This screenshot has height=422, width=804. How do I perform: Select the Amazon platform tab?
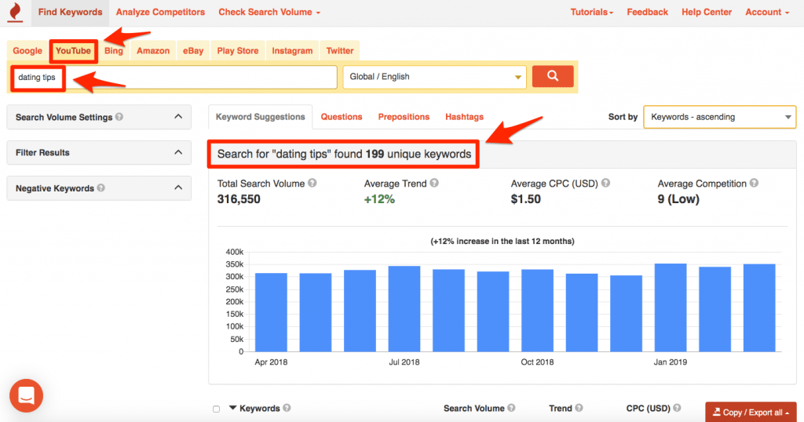pyautogui.click(x=153, y=51)
